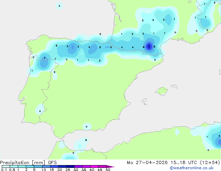
Task: Pick the 1–2 mm legend color box
Action: 22,166
